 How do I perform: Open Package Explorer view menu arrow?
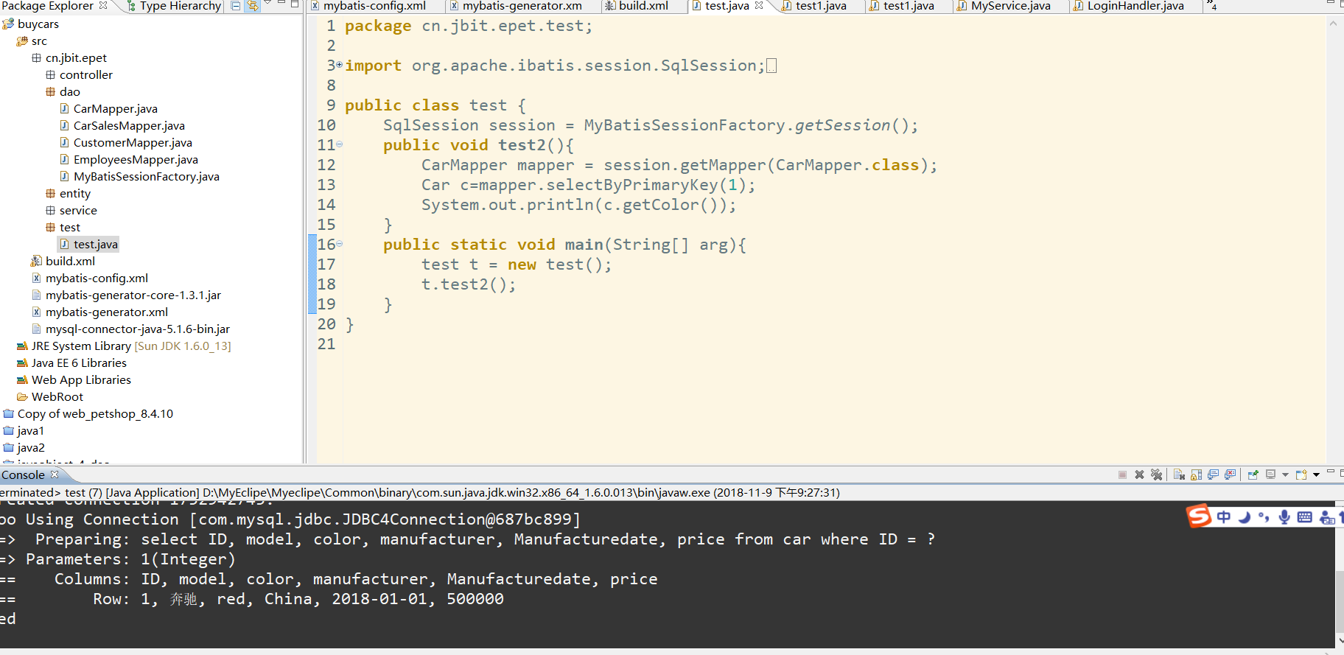point(268,4)
